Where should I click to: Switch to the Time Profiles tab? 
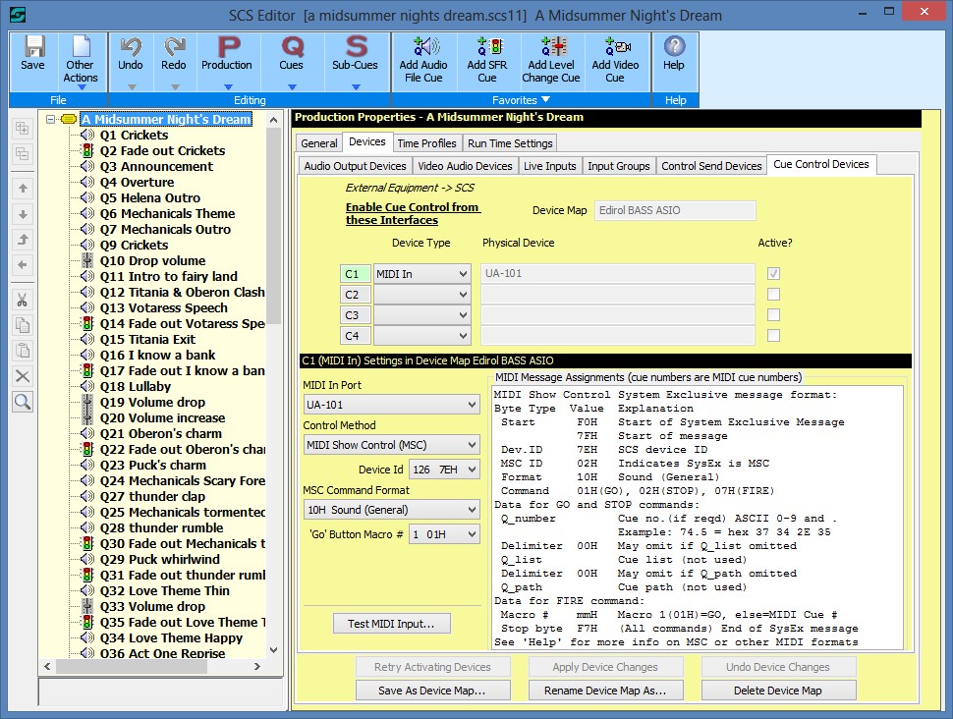428,142
